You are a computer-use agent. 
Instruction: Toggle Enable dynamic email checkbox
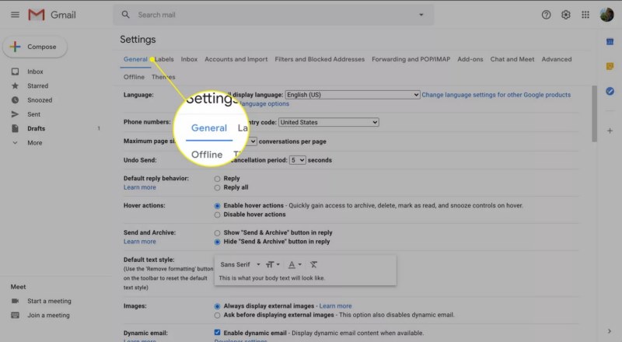click(217, 333)
